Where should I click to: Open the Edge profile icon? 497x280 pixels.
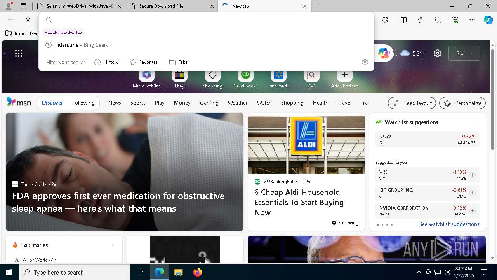(x=9, y=6)
